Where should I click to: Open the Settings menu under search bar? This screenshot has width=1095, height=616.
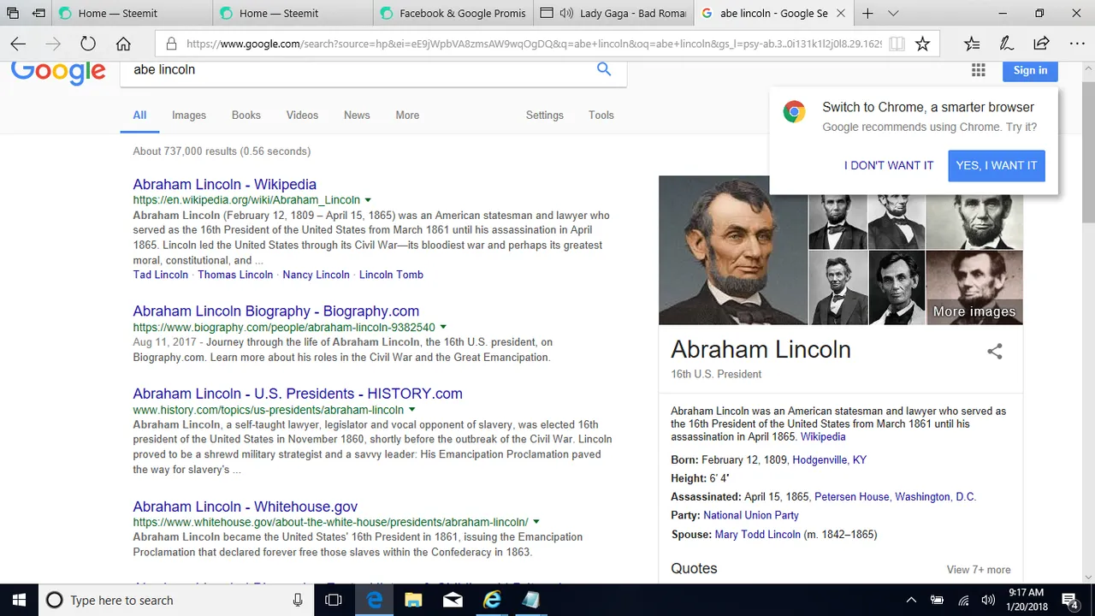(x=545, y=115)
